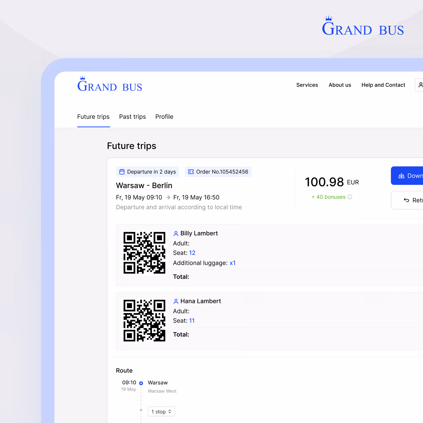Click the Fr, 19 May 16:50 arrival time
The image size is (423, 423).
click(196, 198)
